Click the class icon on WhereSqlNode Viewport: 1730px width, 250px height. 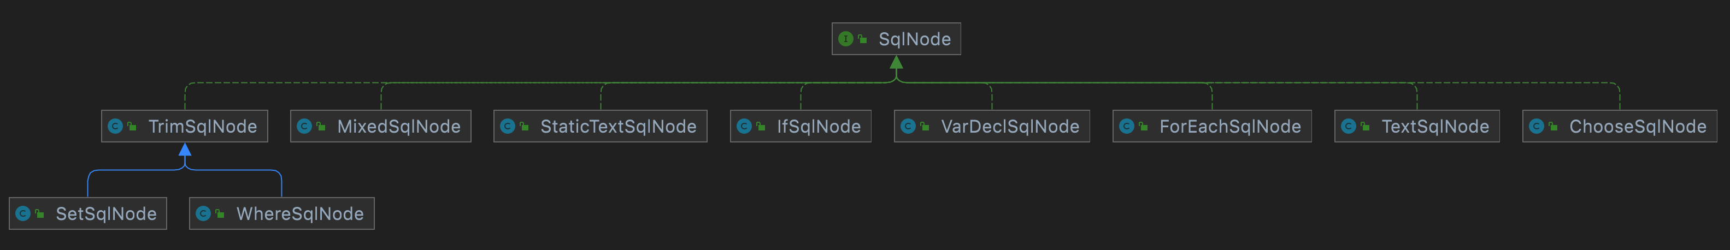click(x=203, y=213)
